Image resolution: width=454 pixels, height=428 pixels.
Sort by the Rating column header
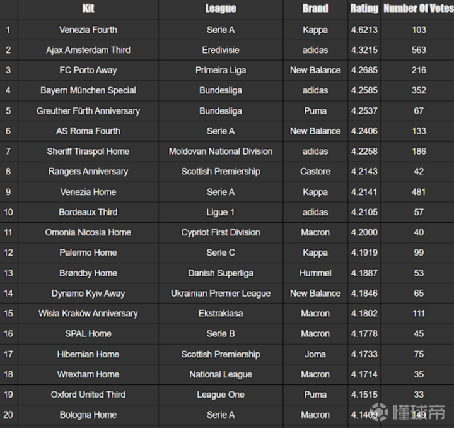coord(364,9)
